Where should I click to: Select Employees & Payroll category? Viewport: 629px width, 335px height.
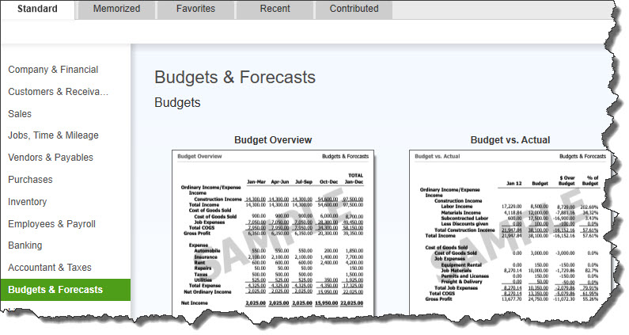coord(55,224)
